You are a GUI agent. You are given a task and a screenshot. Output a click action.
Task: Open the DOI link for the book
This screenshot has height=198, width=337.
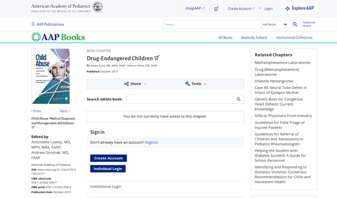[x=54, y=171]
